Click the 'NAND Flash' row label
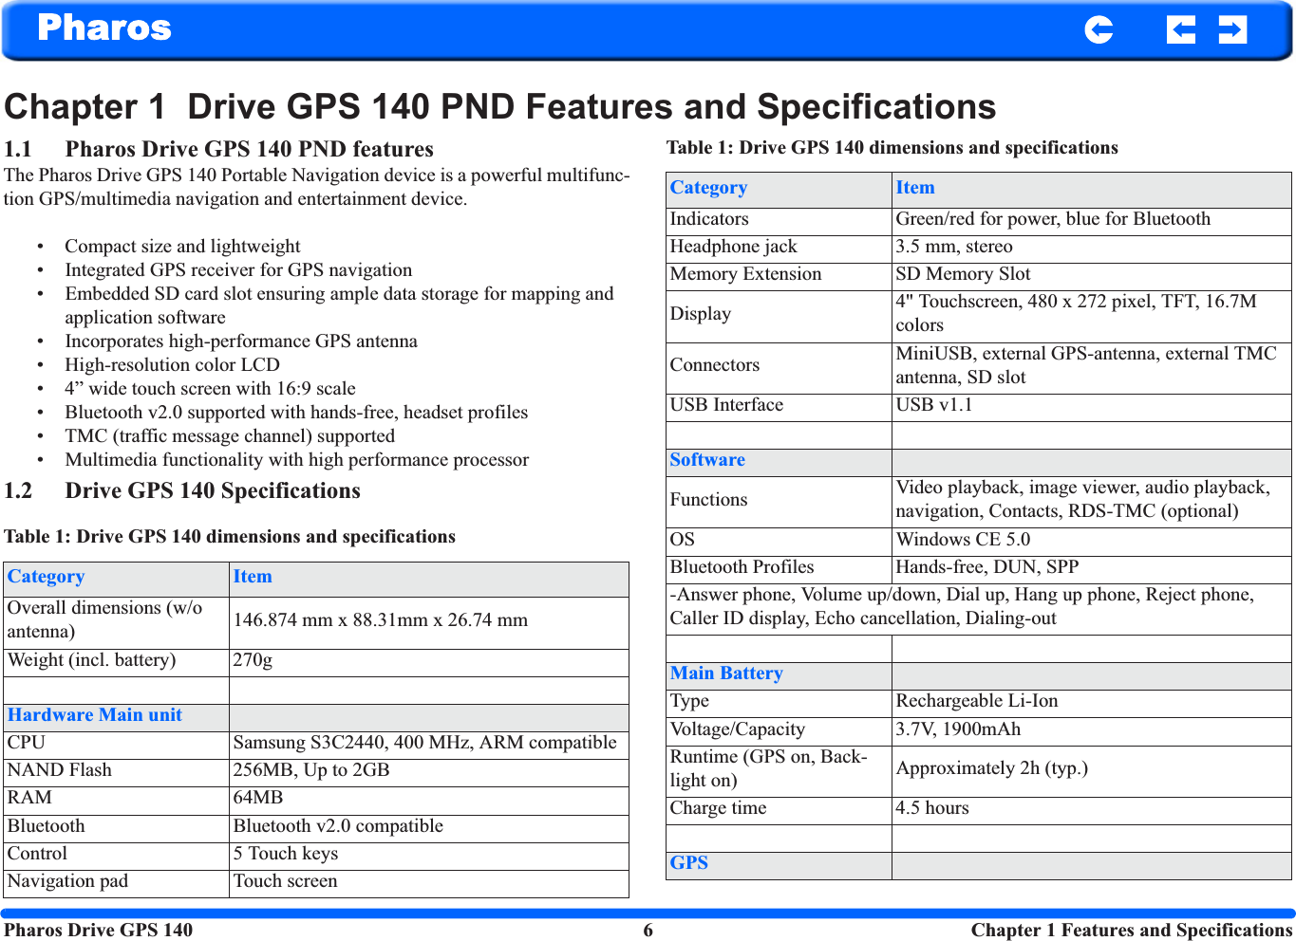This screenshot has height=941, width=1296. [60, 770]
